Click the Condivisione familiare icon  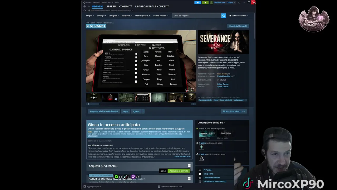200,178
